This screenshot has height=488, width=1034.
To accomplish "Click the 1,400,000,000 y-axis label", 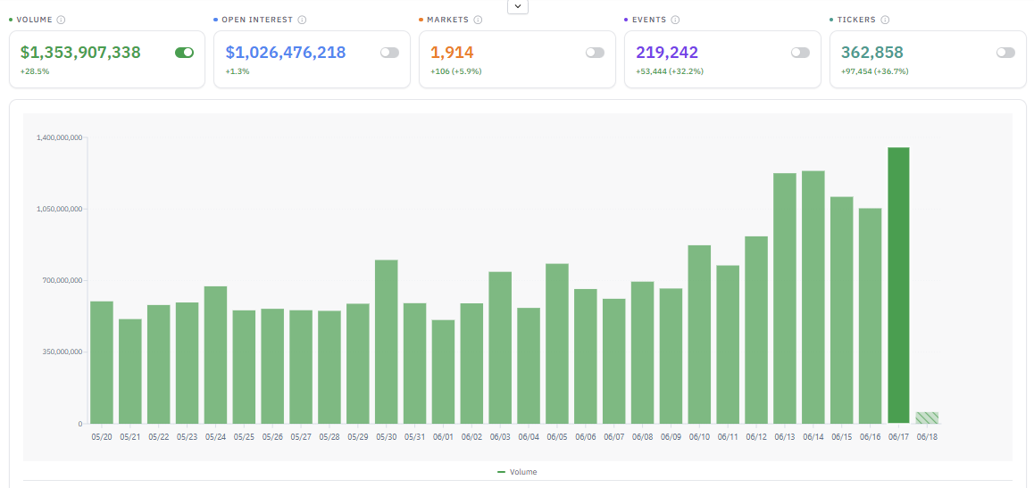I will point(61,137).
